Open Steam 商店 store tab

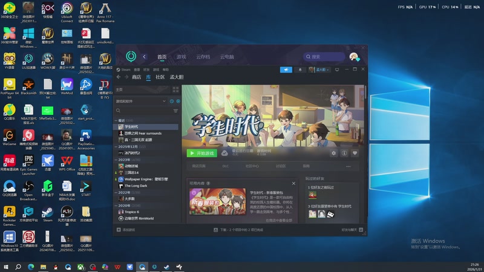(137, 77)
